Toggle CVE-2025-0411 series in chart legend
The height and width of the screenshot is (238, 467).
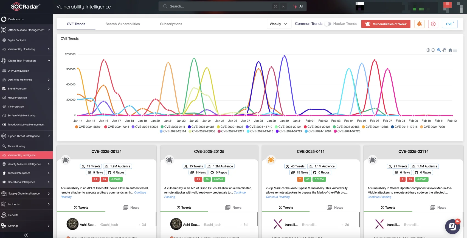point(173,127)
